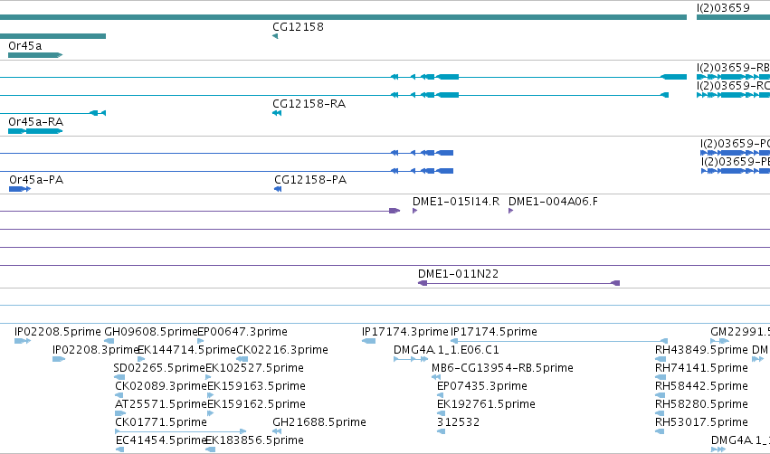This screenshot has height=454, width=770.
Task: Click the DME1-015I14.R feature label
Action: 456,202
